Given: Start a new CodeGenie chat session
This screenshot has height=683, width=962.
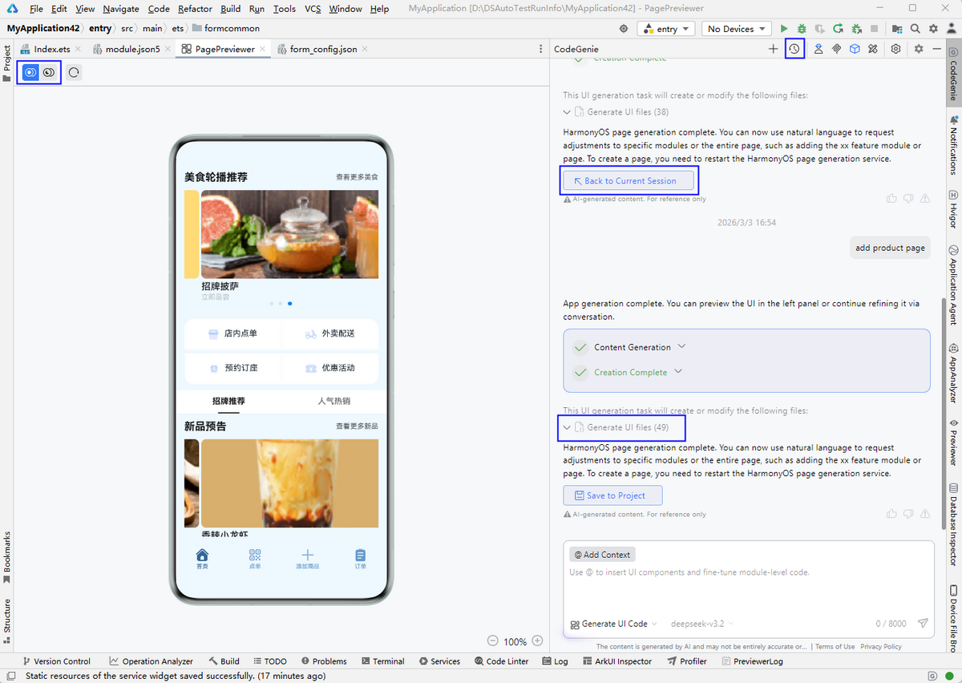Looking at the screenshot, I should [773, 49].
